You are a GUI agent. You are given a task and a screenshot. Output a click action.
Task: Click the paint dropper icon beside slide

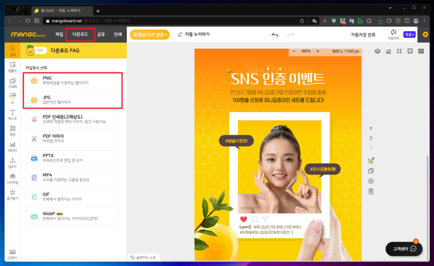[x=371, y=161]
